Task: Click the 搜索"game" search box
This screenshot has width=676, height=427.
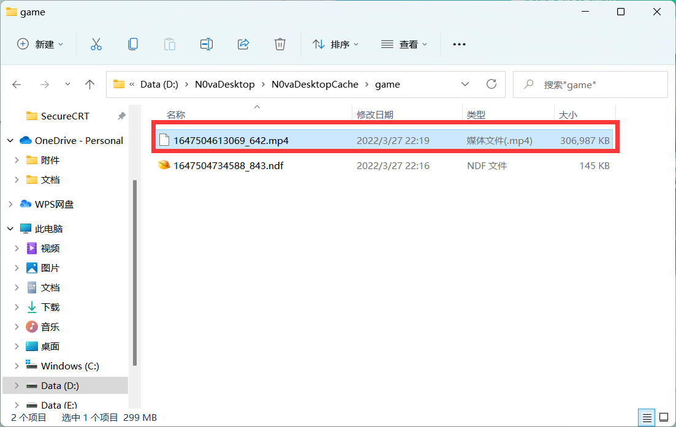Action: tap(590, 85)
